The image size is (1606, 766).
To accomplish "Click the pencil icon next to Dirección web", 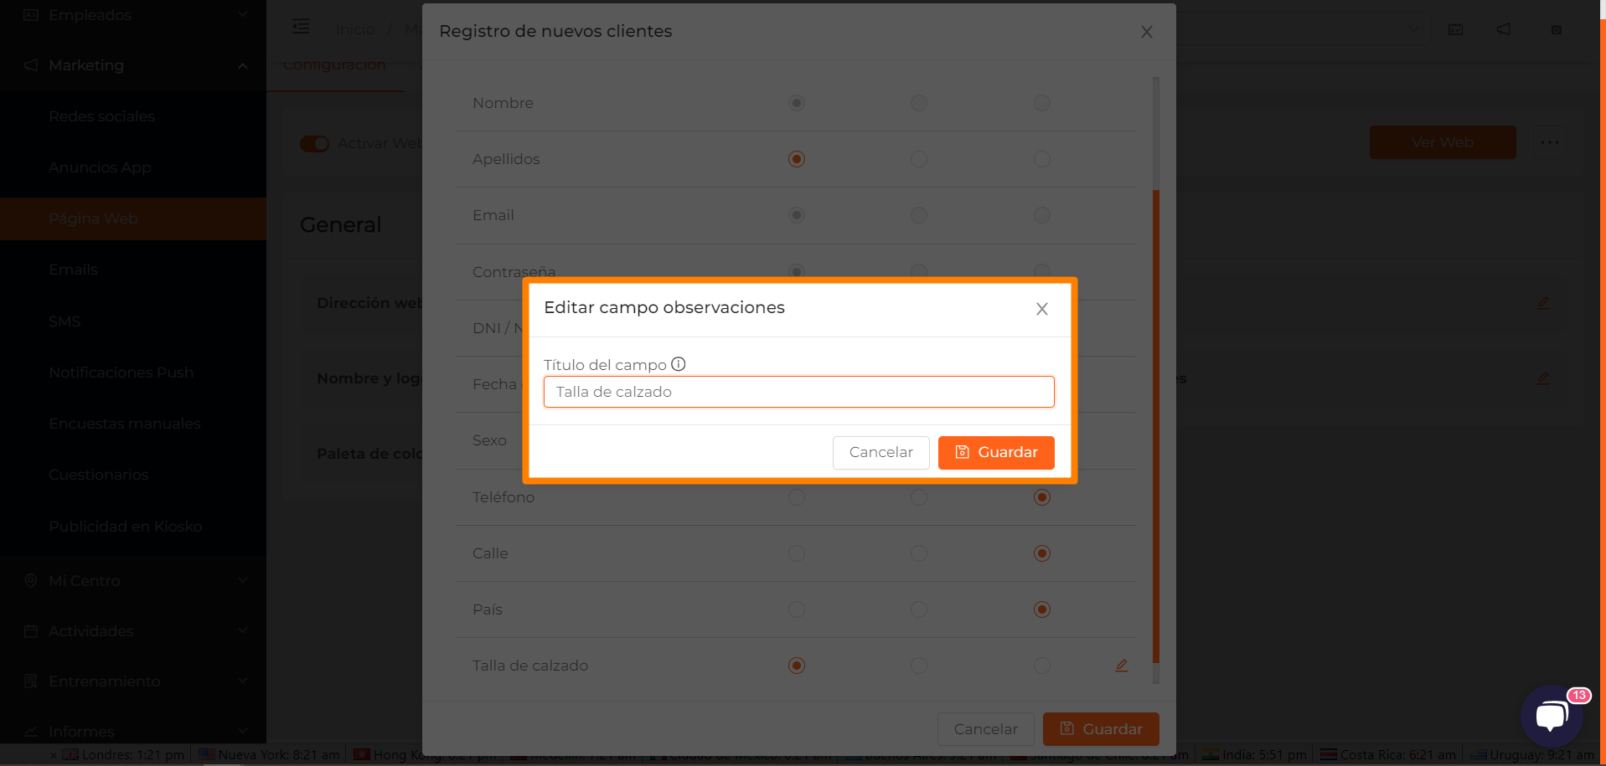I will (x=1543, y=303).
